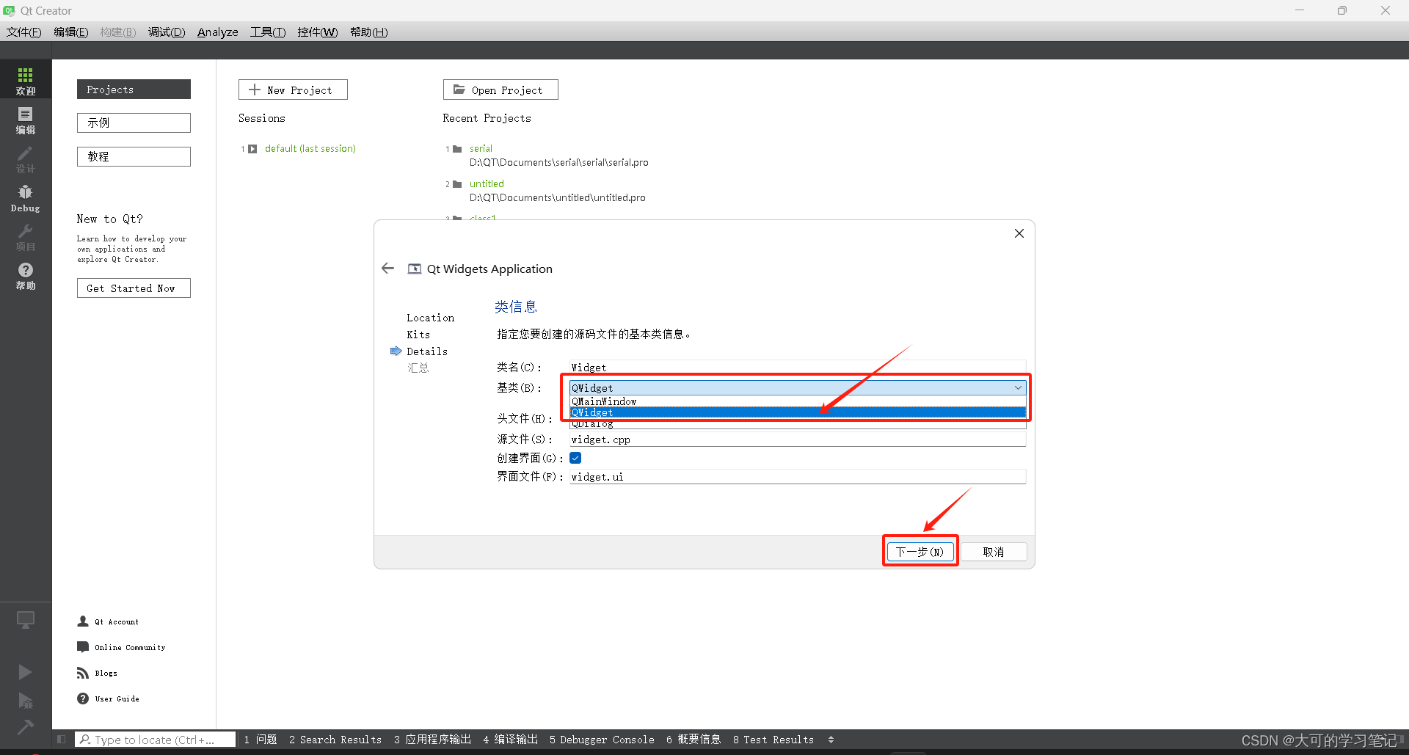
Task: Select the Debug mode icon
Action: point(25,197)
